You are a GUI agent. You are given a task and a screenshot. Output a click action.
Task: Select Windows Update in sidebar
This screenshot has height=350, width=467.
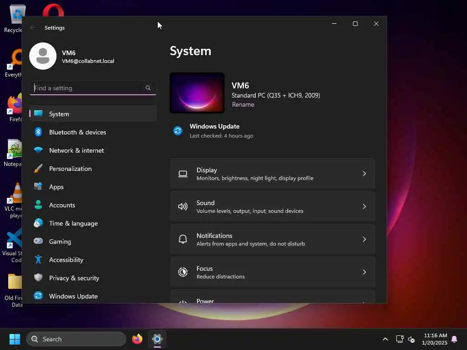click(x=93, y=296)
